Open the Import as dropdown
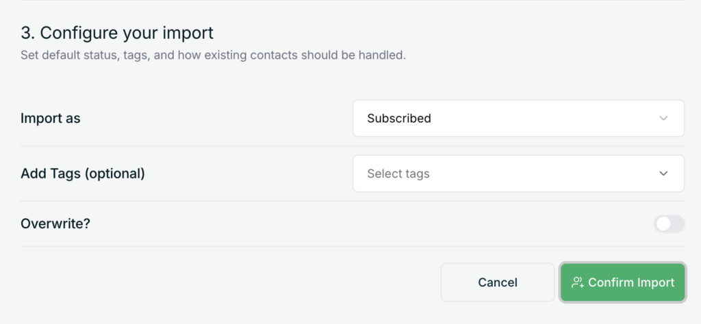 pyautogui.click(x=518, y=118)
